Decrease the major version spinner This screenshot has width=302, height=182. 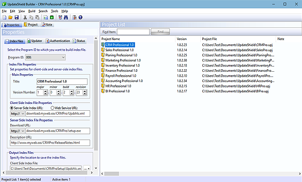click(x=45, y=94)
